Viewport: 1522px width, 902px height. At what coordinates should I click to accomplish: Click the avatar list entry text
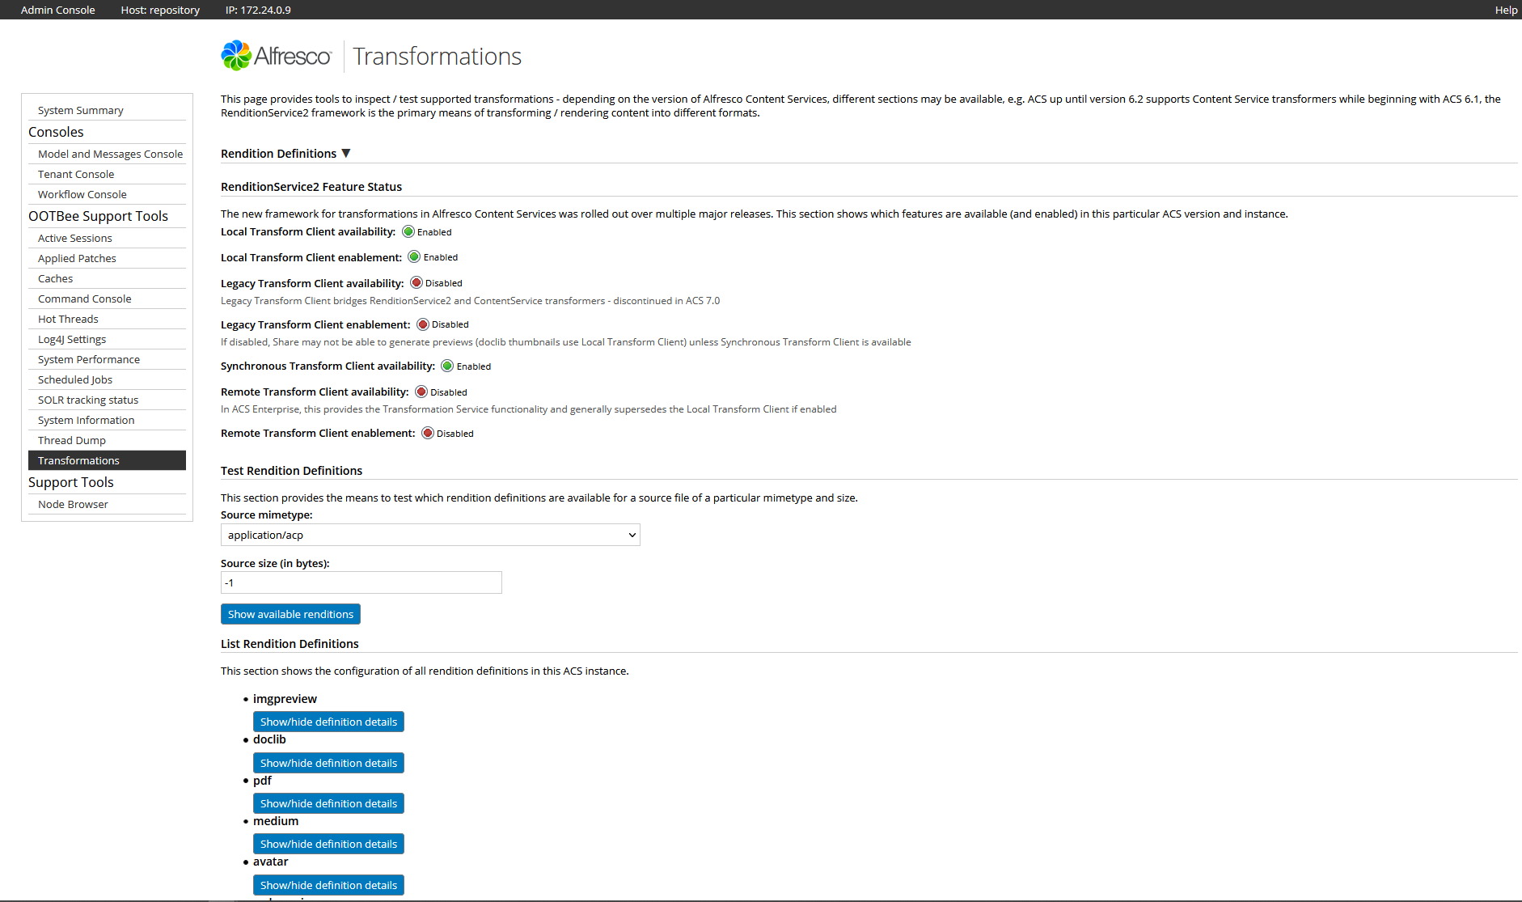(270, 862)
